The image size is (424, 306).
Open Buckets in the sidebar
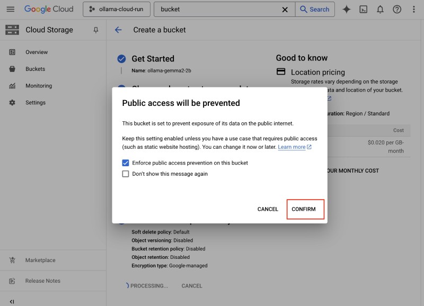35,69
